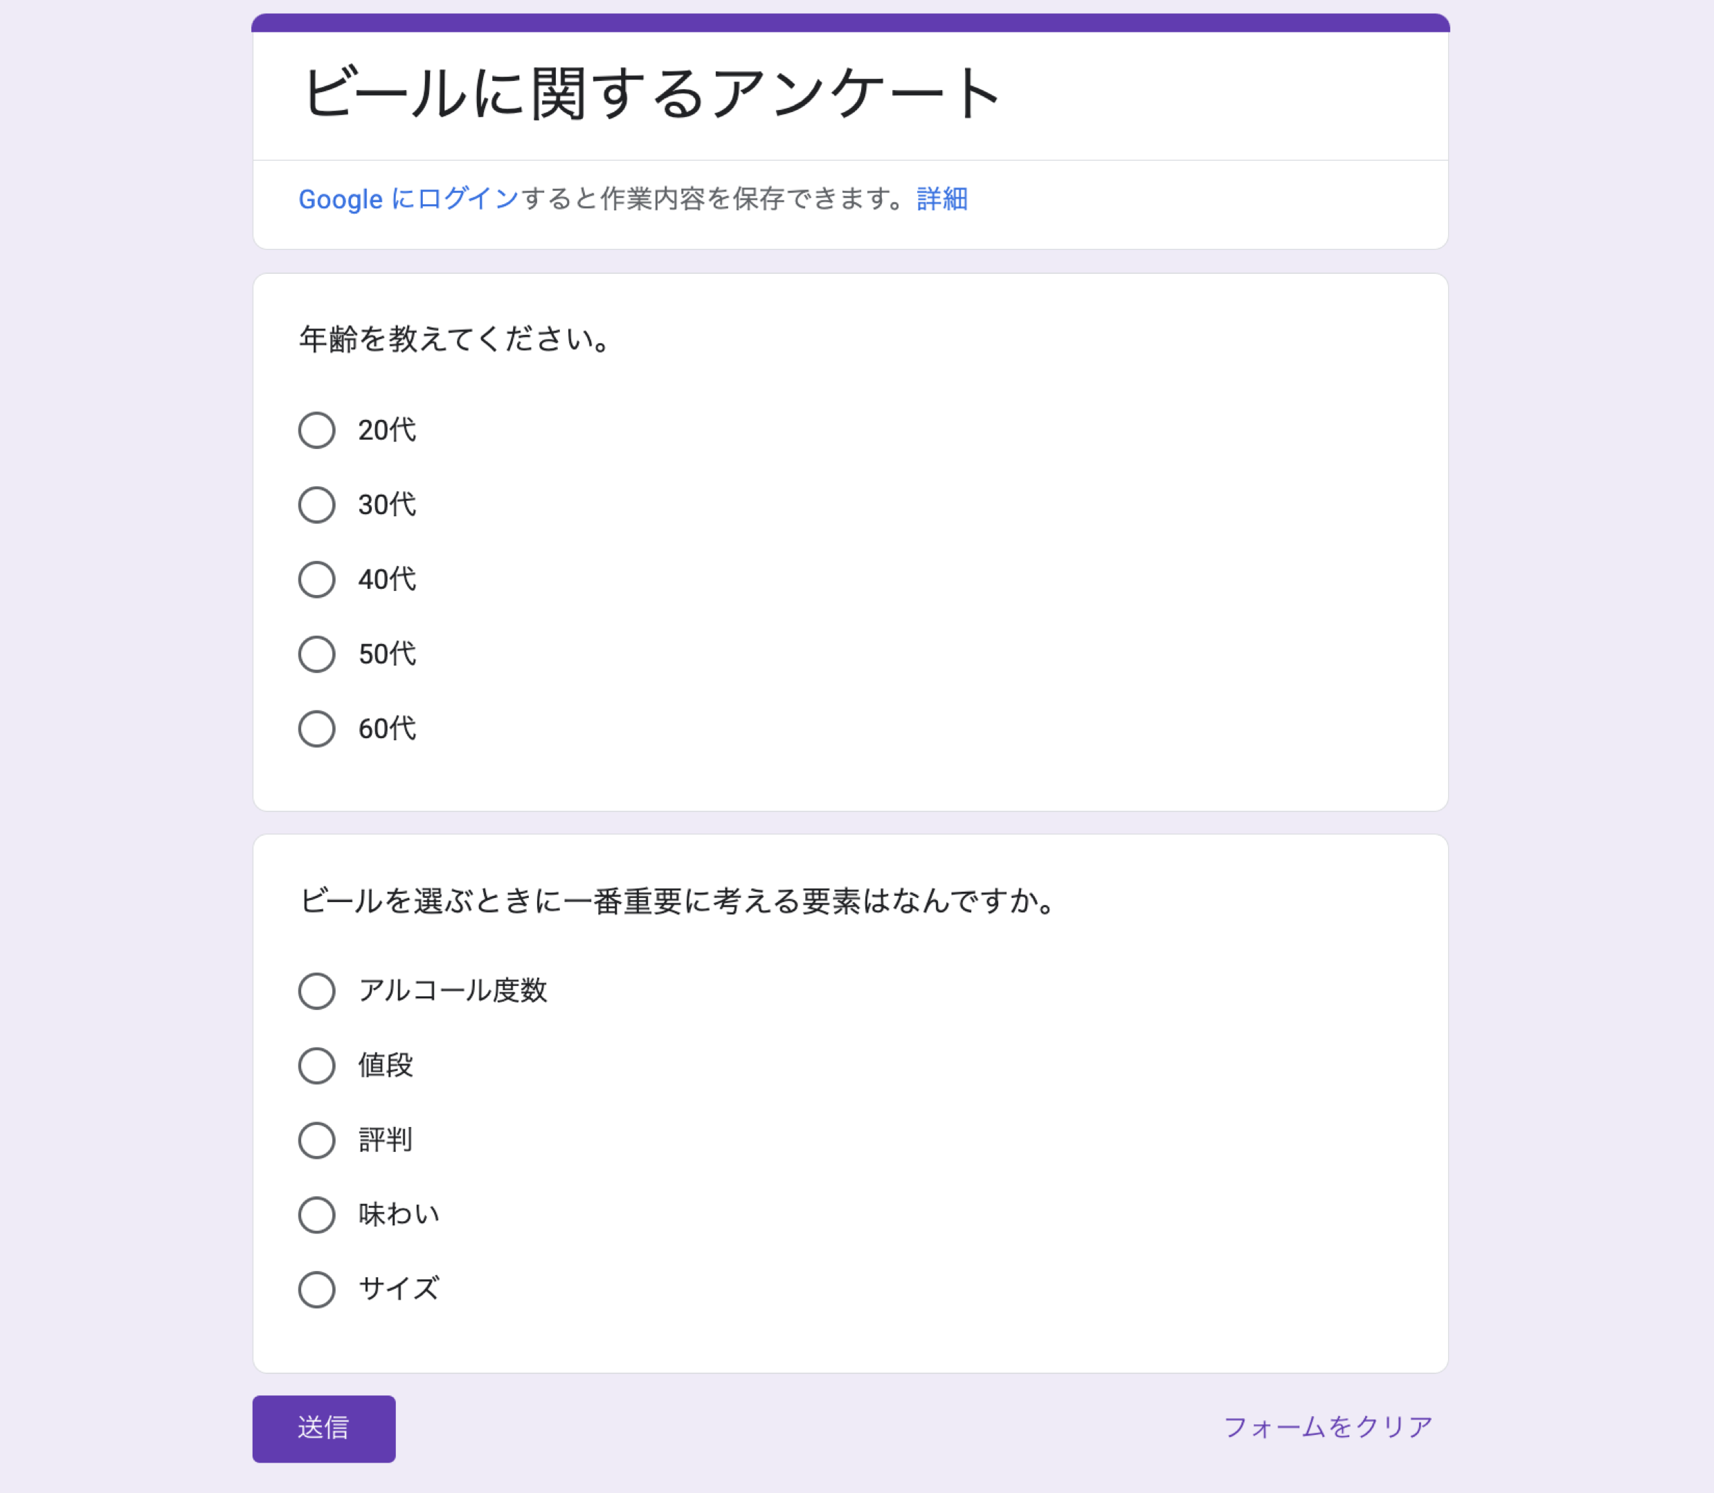
Task: Open the Google にログイン link
Action: coord(408,199)
